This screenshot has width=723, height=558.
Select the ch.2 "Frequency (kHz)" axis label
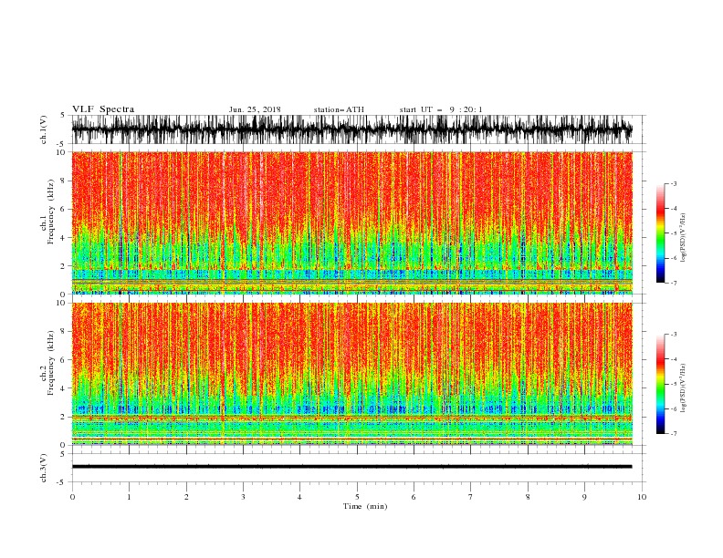coord(51,363)
